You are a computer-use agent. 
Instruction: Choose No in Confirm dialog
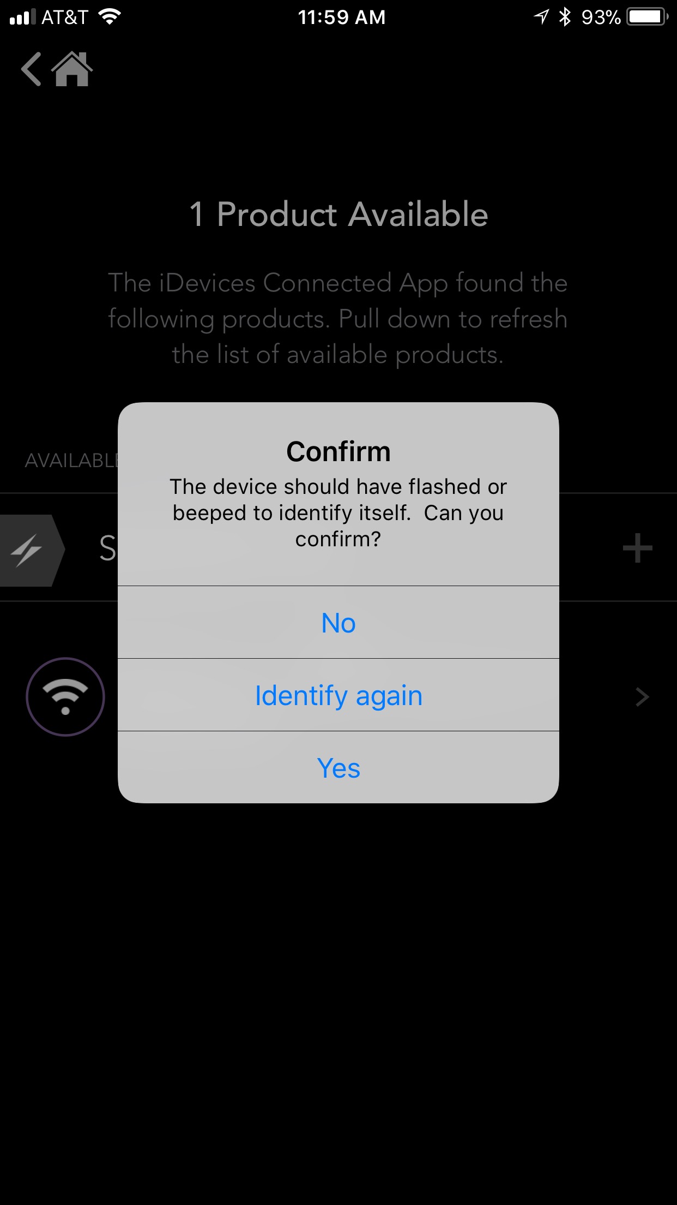tap(338, 623)
